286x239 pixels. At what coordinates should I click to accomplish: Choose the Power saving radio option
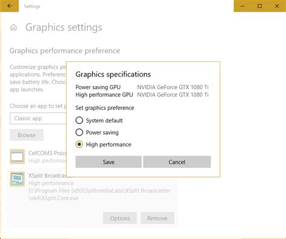pyautogui.click(x=79, y=132)
